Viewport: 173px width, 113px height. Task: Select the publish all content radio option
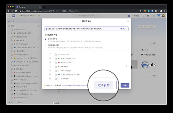click(x=46, y=39)
